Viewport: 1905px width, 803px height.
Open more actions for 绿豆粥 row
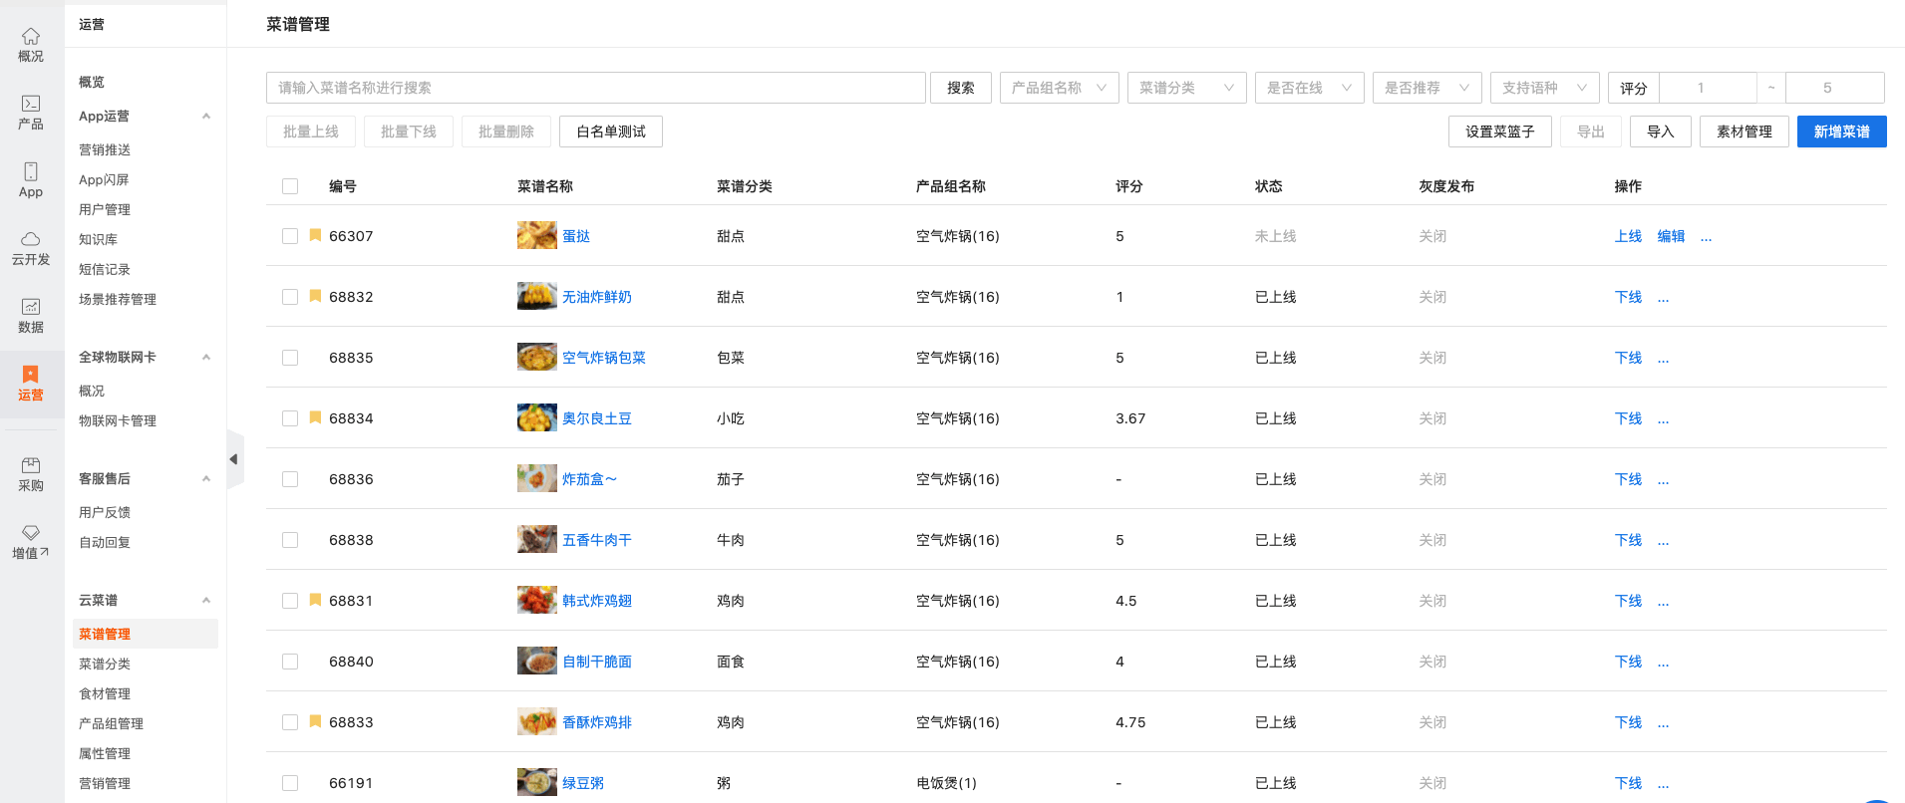pyautogui.click(x=1663, y=784)
